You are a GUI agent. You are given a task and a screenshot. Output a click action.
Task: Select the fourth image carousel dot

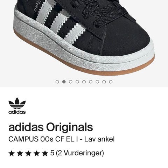(77, 82)
